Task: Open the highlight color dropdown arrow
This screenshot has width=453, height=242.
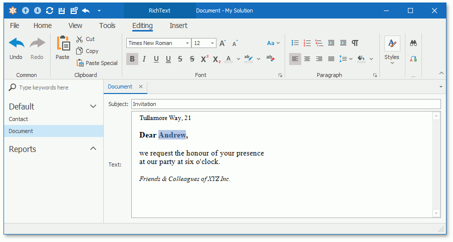Action: [259, 59]
